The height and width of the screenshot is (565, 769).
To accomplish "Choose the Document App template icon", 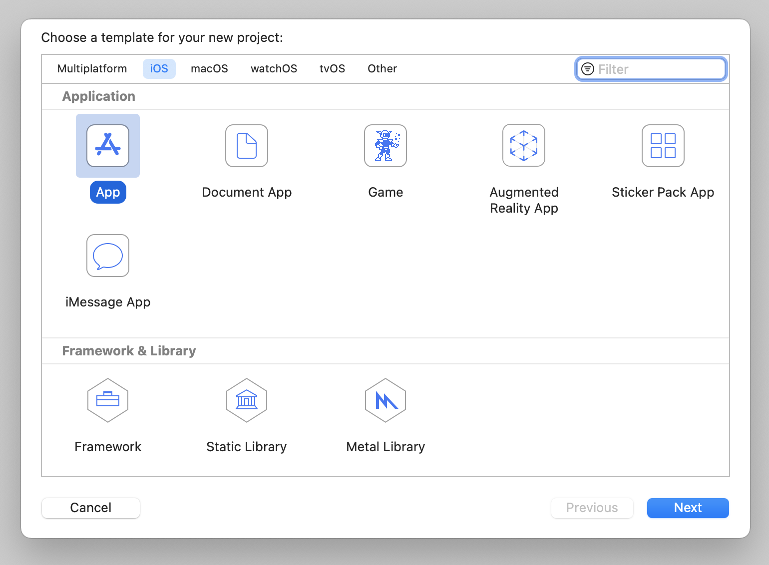I will click(247, 146).
